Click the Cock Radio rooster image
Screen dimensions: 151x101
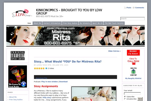(18, 77)
